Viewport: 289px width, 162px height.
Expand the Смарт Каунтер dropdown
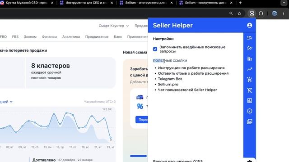pos(113,26)
